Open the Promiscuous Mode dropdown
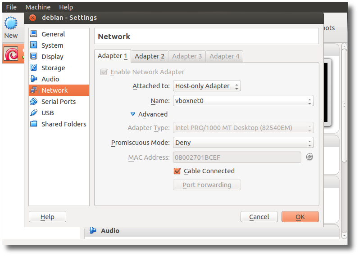 click(243, 143)
